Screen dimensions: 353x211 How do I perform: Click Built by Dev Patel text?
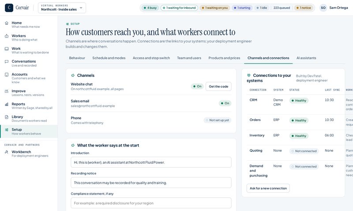pyautogui.click(x=312, y=78)
